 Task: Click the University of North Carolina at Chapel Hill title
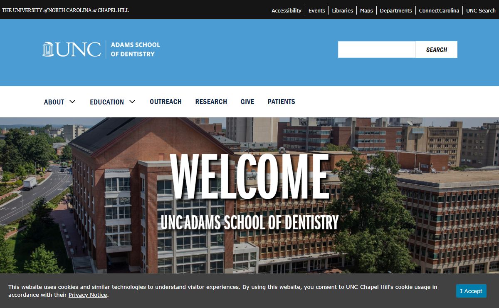pyautogui.click(x=66, y=10)
